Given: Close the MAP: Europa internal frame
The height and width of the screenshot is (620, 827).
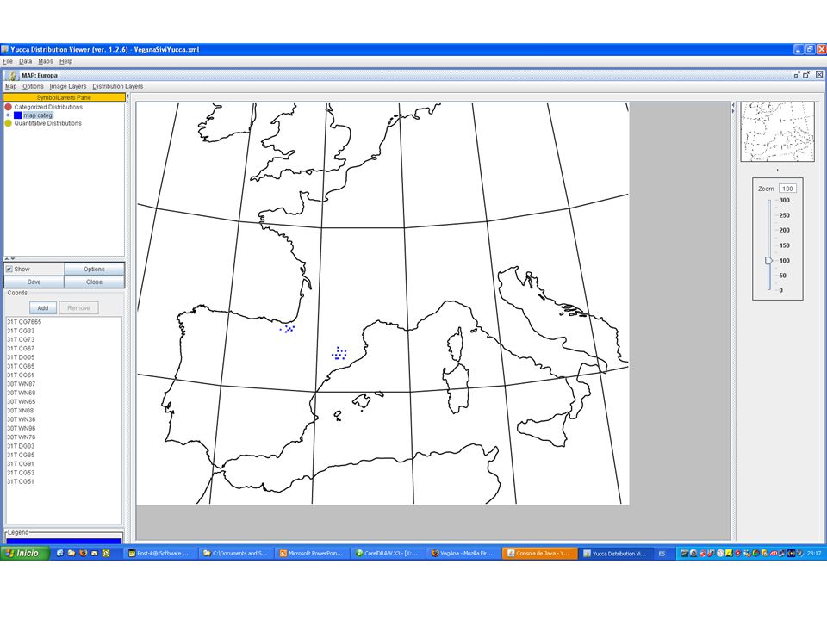Looking at the screenshot, I should pyautogui.click(x=819, y=75).
